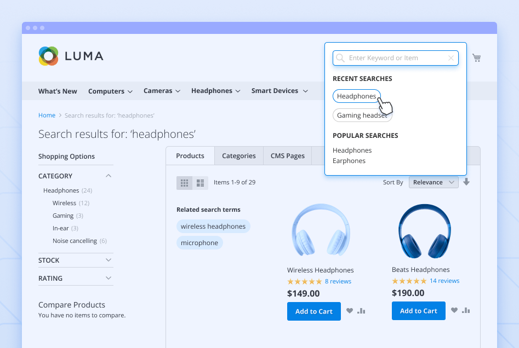Viewport: 519px width, 348px height.
Task: Open the Sort By Relevance dropdown
Action: click(x=434, y=182)
